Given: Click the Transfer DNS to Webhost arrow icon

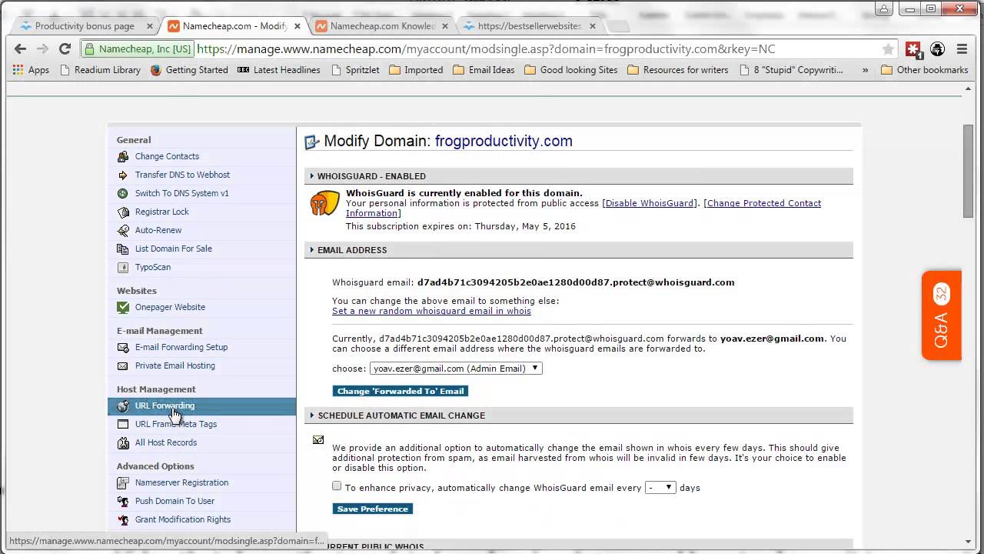Looking at the screenshot, I should point(123,175).
